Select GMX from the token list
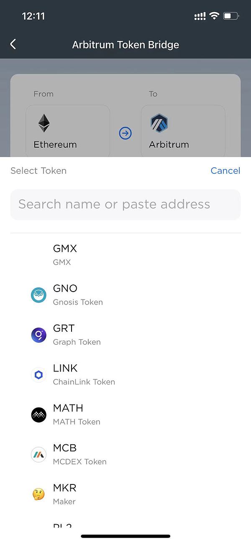The width and height of the screenshot is (251, 543). 65,248
